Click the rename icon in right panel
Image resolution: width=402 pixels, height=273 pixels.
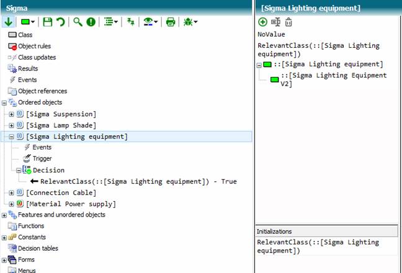coord(275,22)
